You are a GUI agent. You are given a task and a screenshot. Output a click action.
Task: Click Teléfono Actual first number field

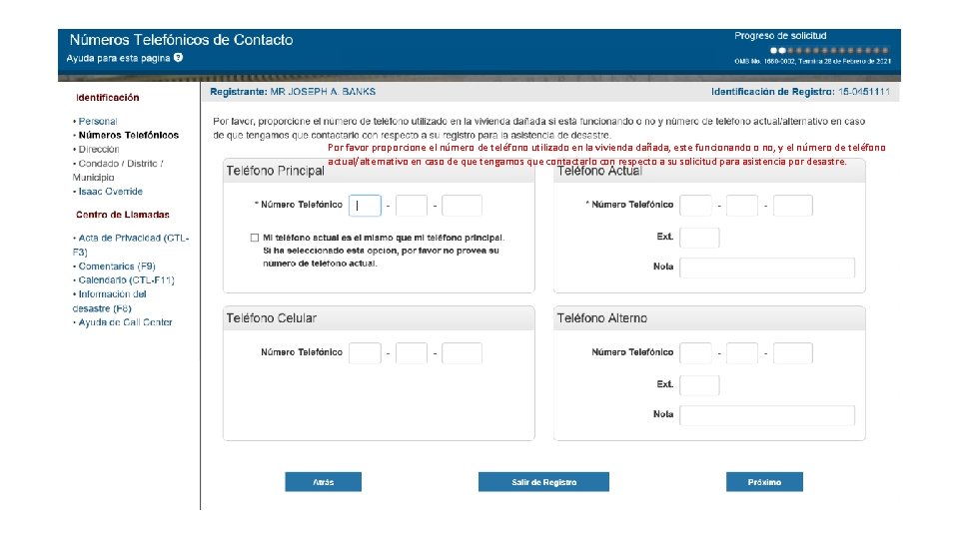pos(696,206)
